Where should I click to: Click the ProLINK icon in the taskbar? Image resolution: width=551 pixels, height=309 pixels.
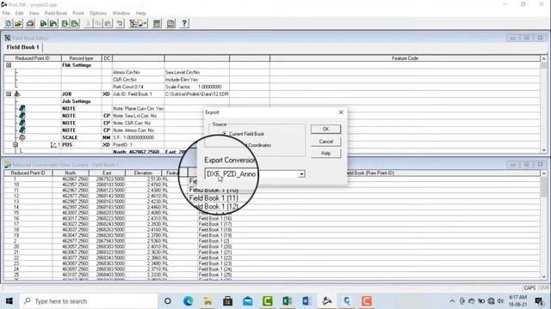[327, 301]
